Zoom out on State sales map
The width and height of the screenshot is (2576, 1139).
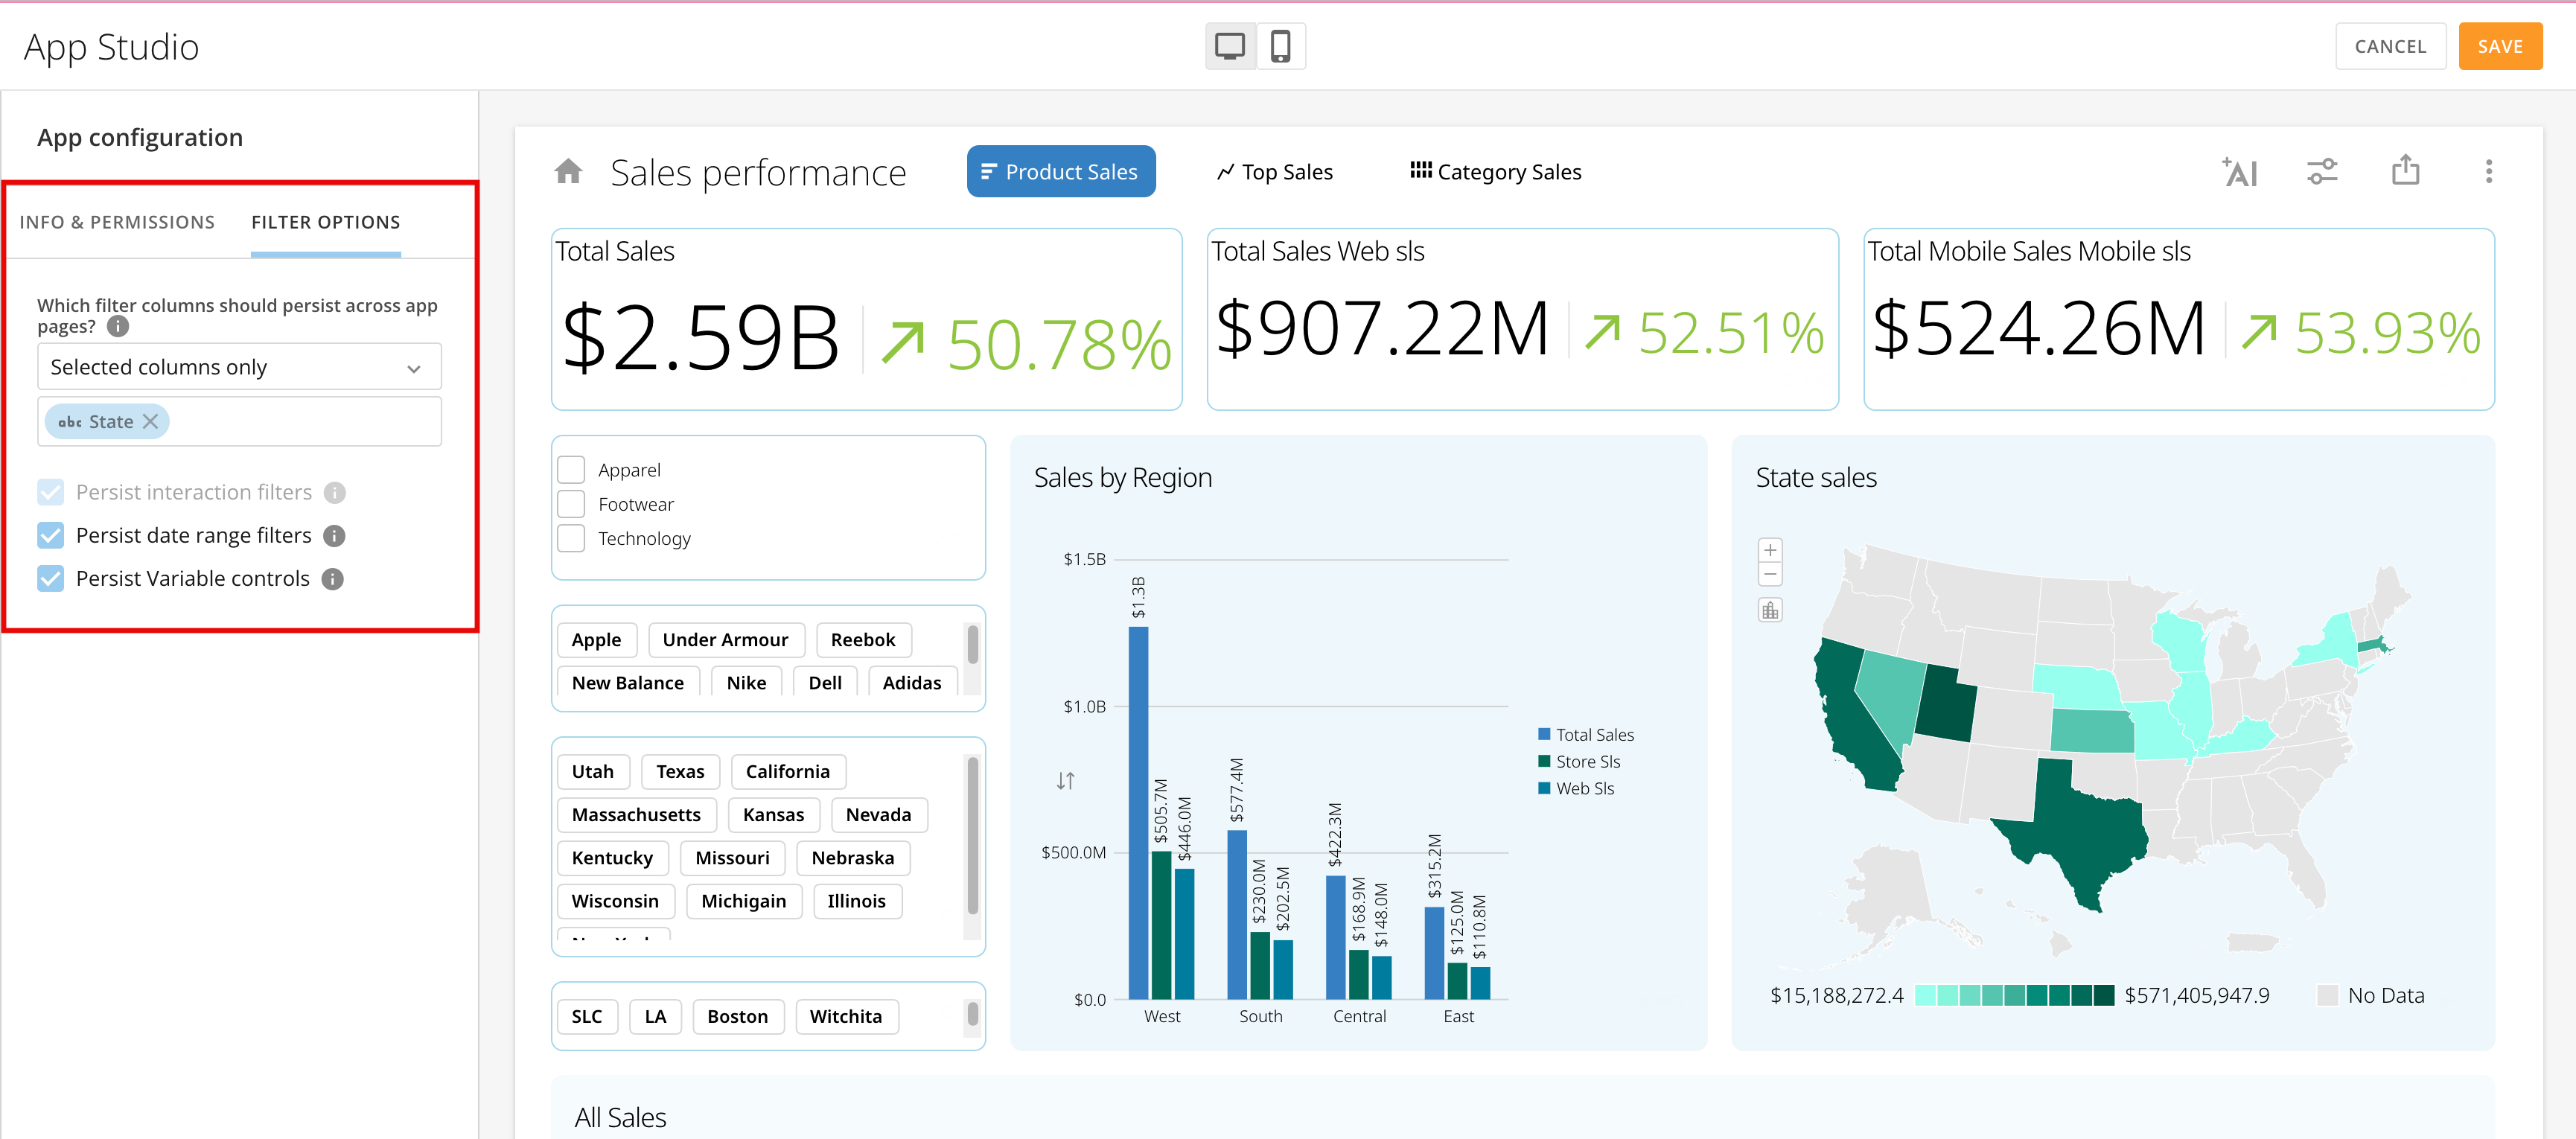coord(1770,574)
